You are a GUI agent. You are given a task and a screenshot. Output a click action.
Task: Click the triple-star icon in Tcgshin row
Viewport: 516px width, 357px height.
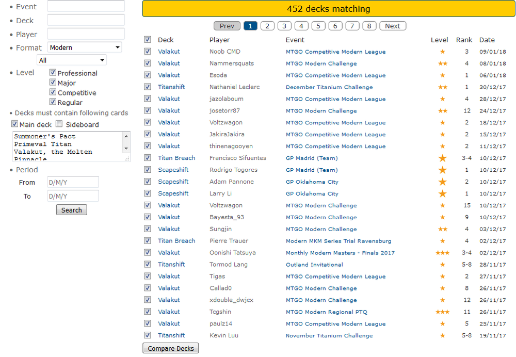click(x=442, y=312)
